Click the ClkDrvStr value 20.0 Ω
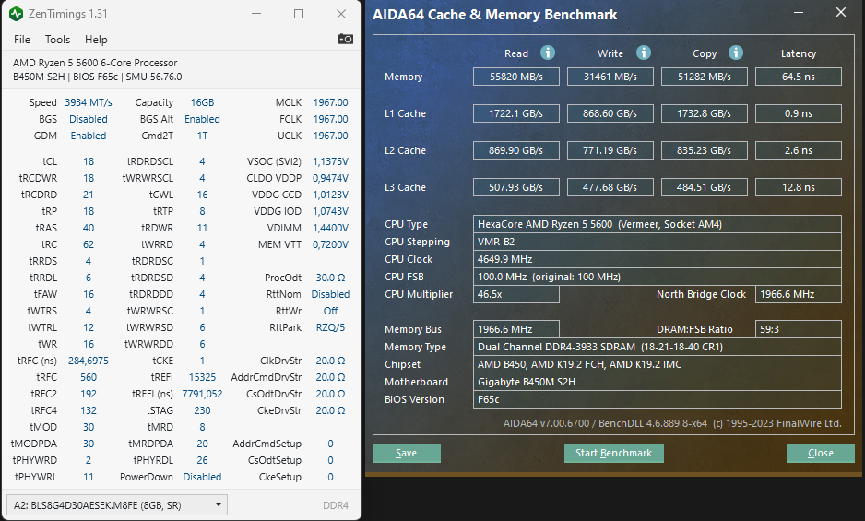Viewport: 865px width, 521px height. tap(330, 361)
